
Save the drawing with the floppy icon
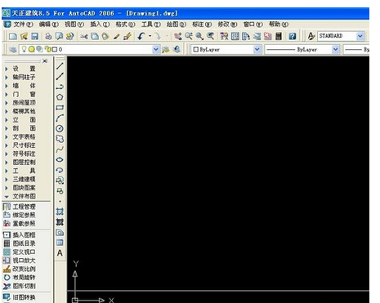(34, 36)
